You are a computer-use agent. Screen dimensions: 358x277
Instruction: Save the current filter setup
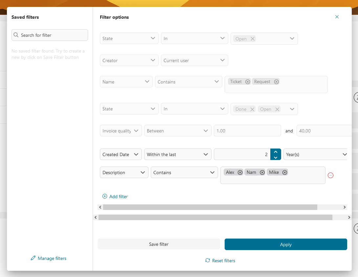coord(159,244)
